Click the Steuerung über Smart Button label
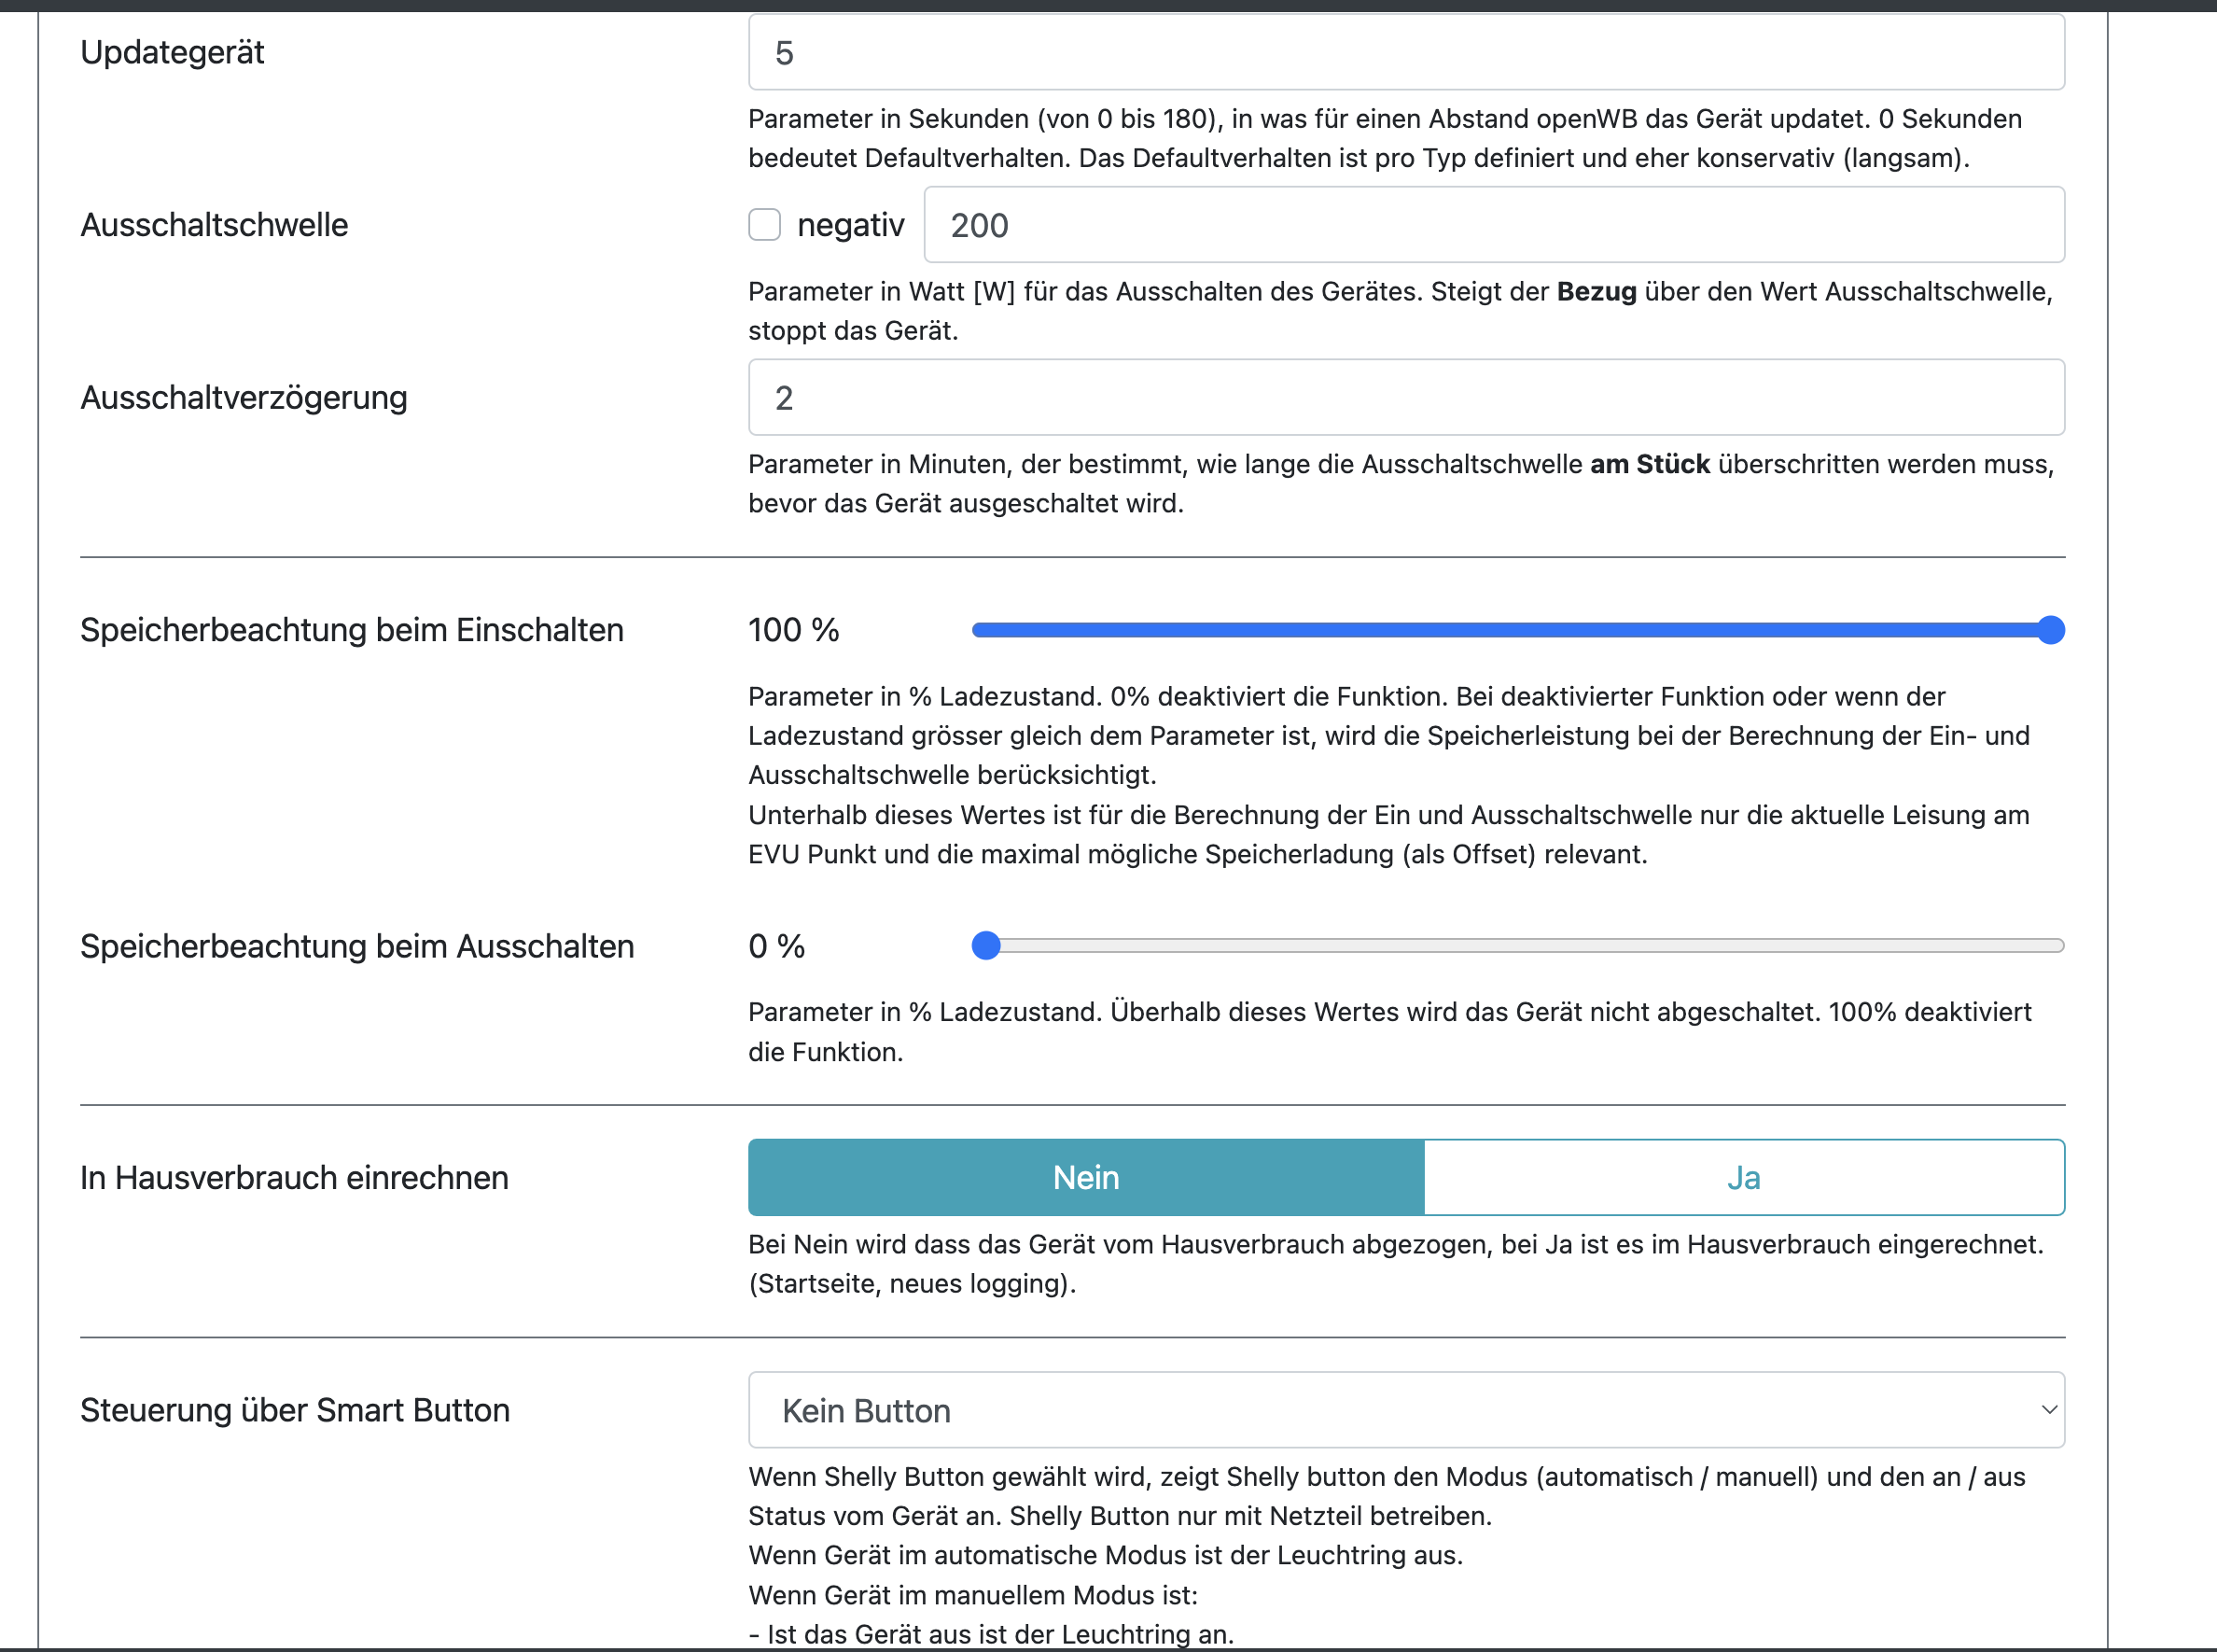This screenshot has width=2217, height=1652. click(x=295, y=1410)
